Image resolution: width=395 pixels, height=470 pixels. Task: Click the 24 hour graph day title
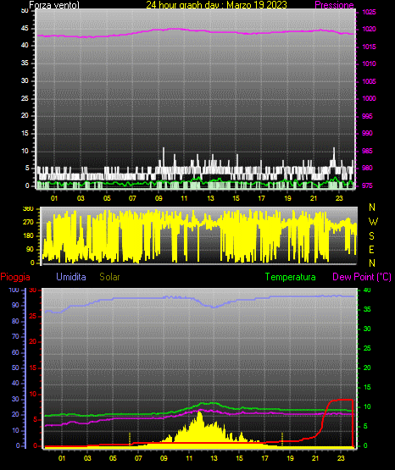pyautogui.click(x=216, y=5)
